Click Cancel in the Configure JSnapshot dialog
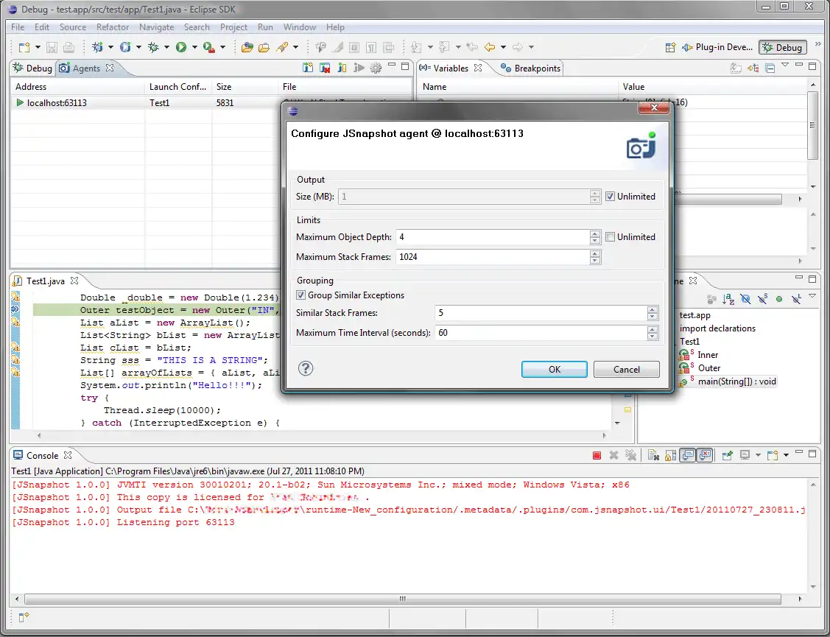This screenshot has width=830, height=637. tap(626, 369)
